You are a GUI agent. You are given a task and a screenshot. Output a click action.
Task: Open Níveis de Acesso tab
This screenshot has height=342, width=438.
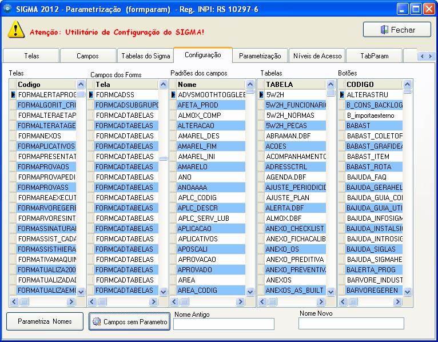[x=317, y=56]
